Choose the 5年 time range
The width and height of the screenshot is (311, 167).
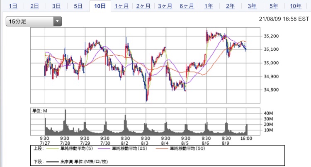click(x=273, y=6)
